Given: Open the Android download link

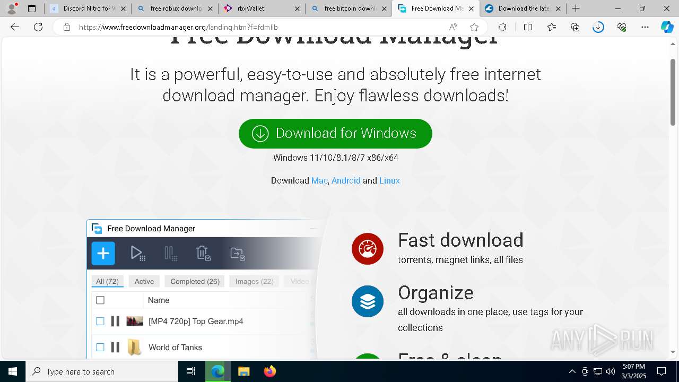Looking at the screenshot, I should (346, 180).
